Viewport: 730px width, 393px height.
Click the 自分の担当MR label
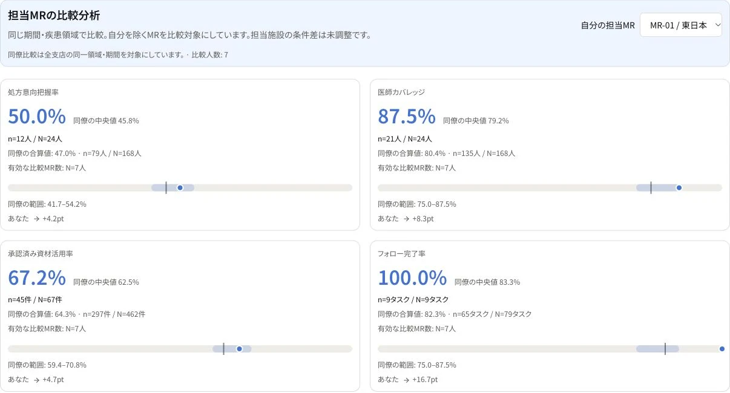[608, 25]
